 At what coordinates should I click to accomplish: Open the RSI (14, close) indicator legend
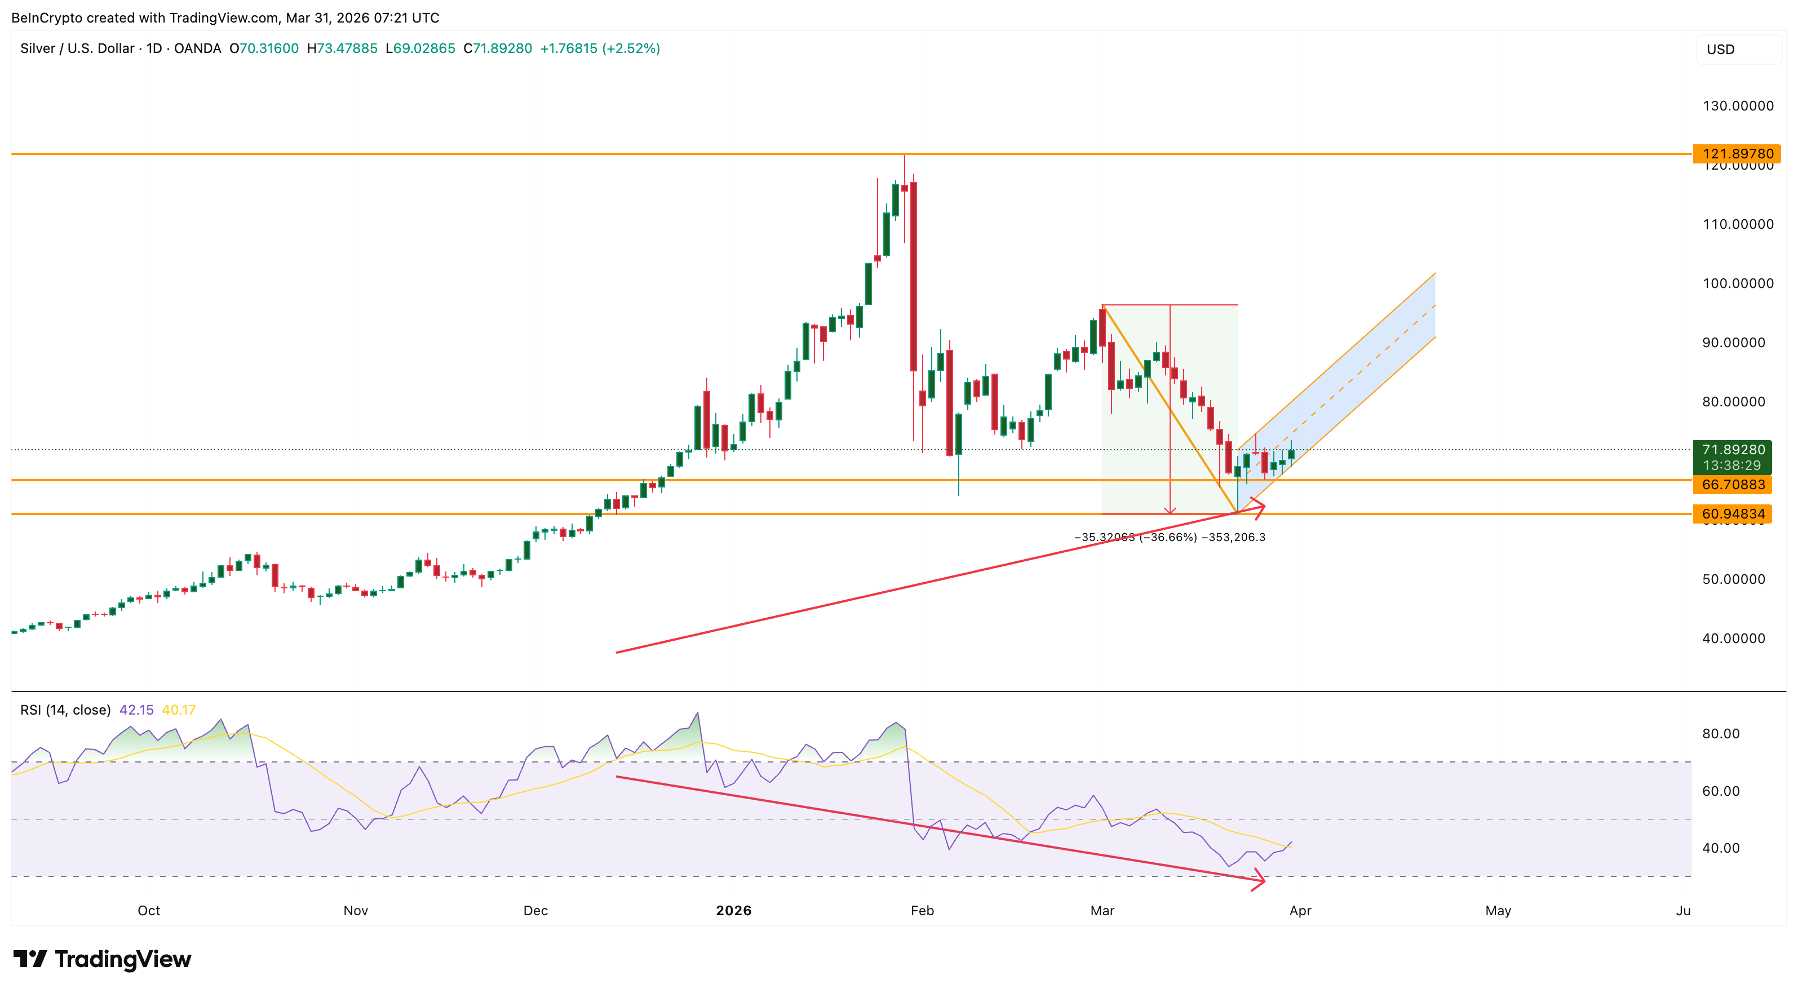tap(65, 710)
